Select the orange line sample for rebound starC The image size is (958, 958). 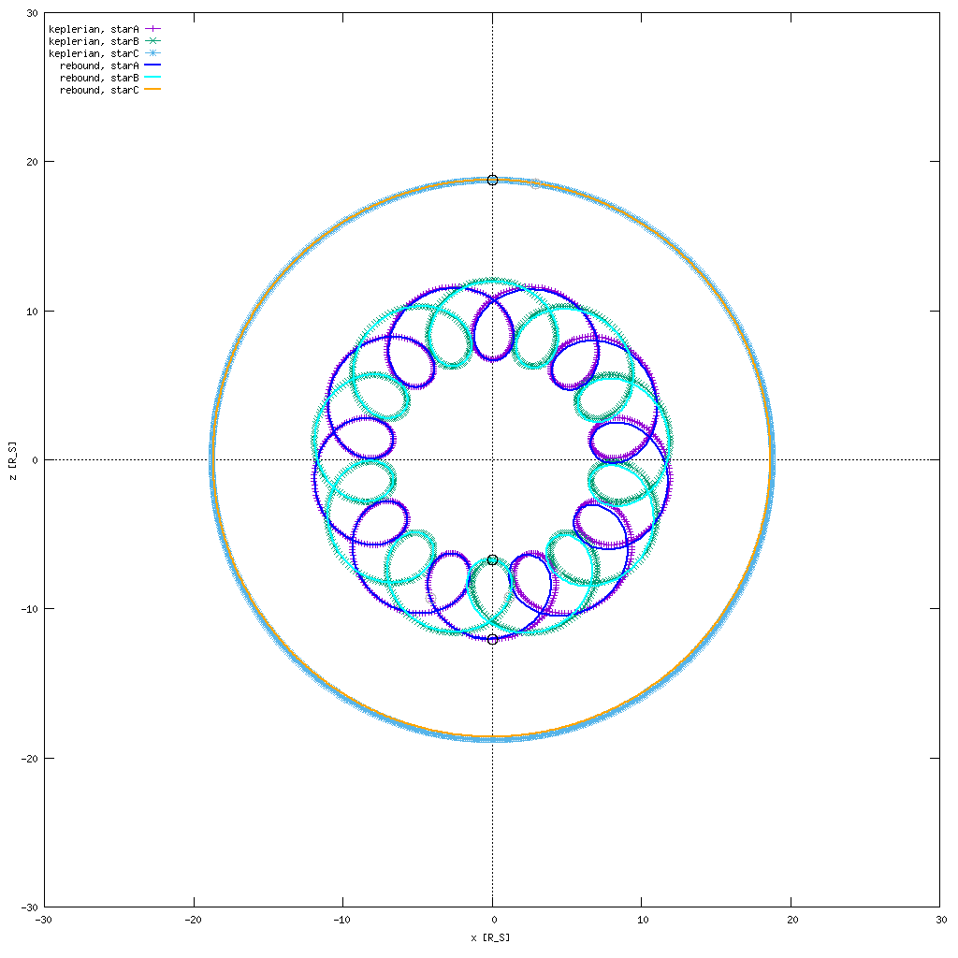pos(152,89)
